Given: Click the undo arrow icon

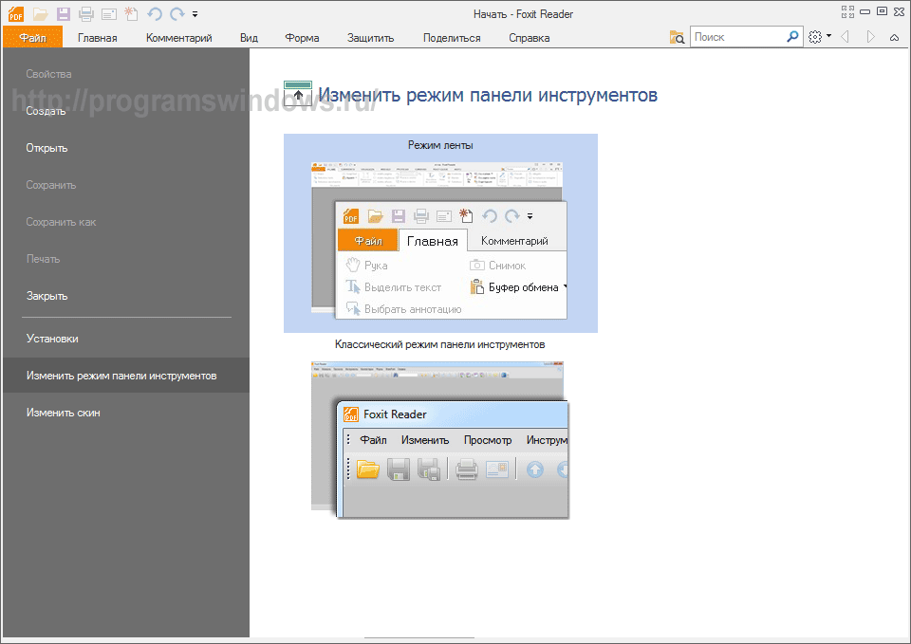Looking at the screenshot, I should click(x=154, y=14).
